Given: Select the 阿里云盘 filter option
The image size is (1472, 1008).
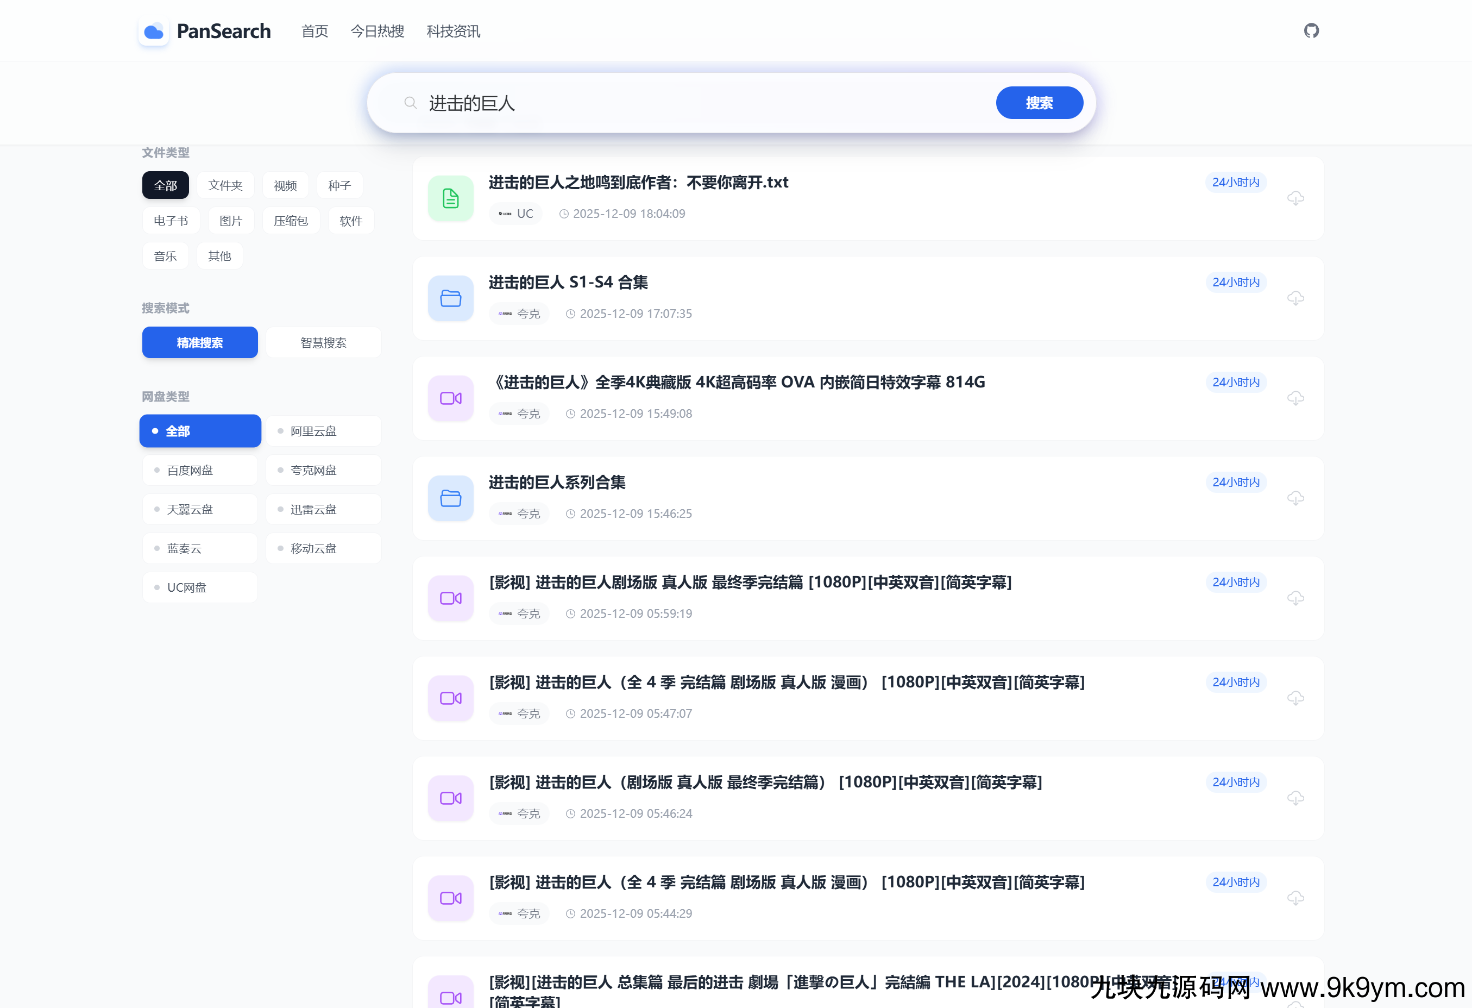Looking at the screenshot, I should tap(323, 430).
